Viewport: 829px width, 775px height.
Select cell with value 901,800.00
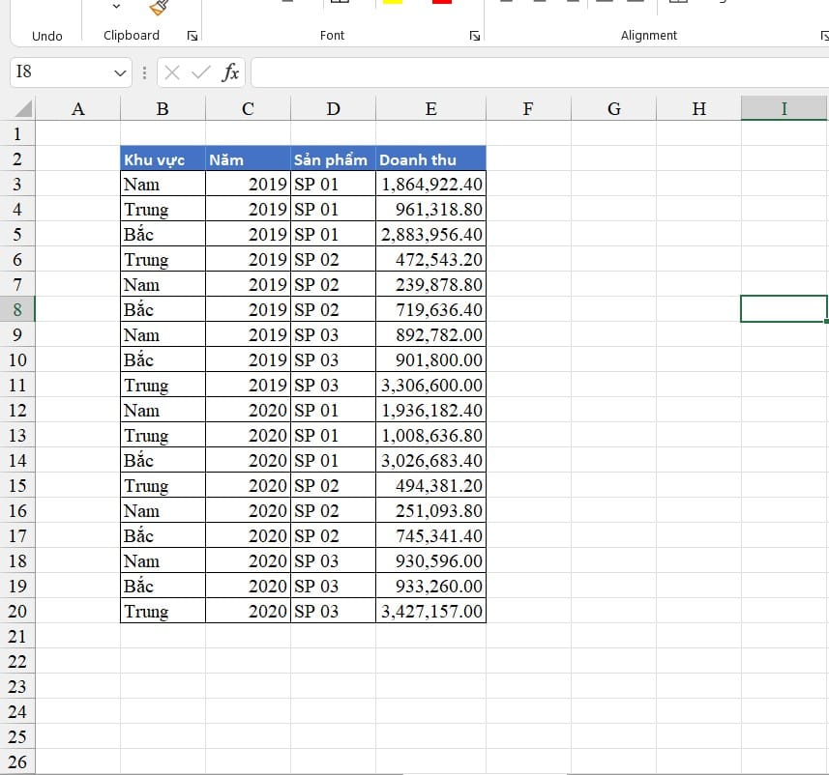(430, 359)
